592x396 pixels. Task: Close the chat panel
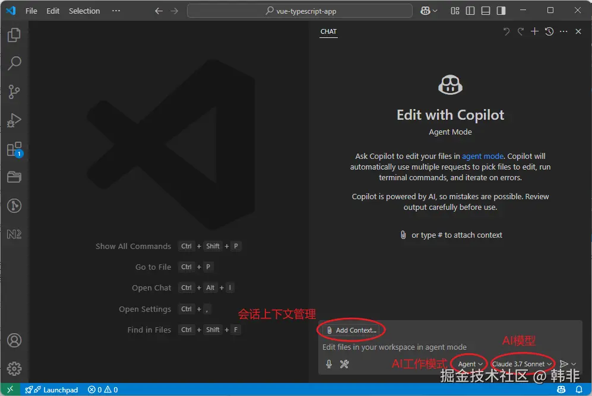(578, 31)
